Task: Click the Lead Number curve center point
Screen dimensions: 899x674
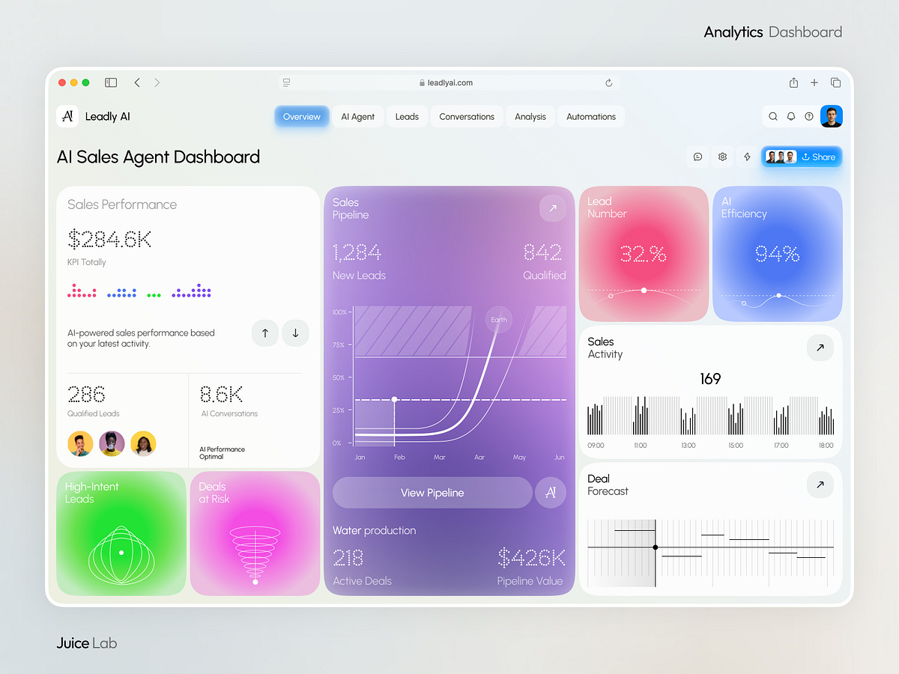Action: click(x=644, y=290)
